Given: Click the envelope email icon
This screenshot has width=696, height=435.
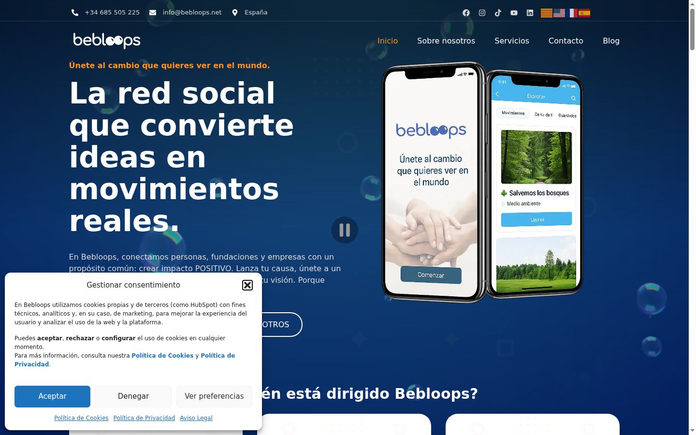Looking at the screenshot, I should [x=153, y=13].
